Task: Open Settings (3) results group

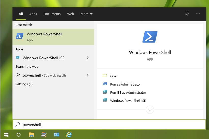Action: 24,84
